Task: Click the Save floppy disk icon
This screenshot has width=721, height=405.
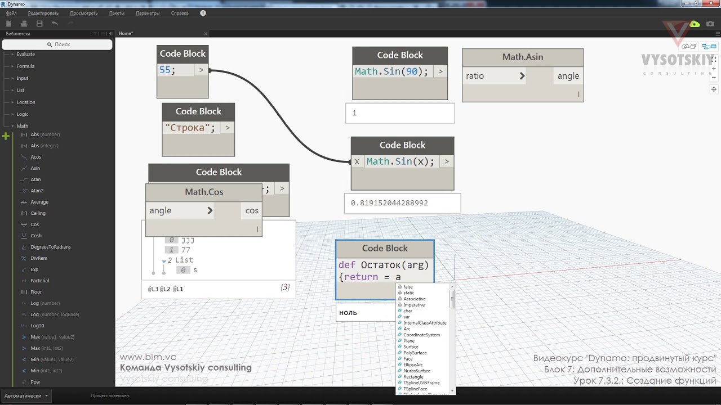Action: (39, 24)
